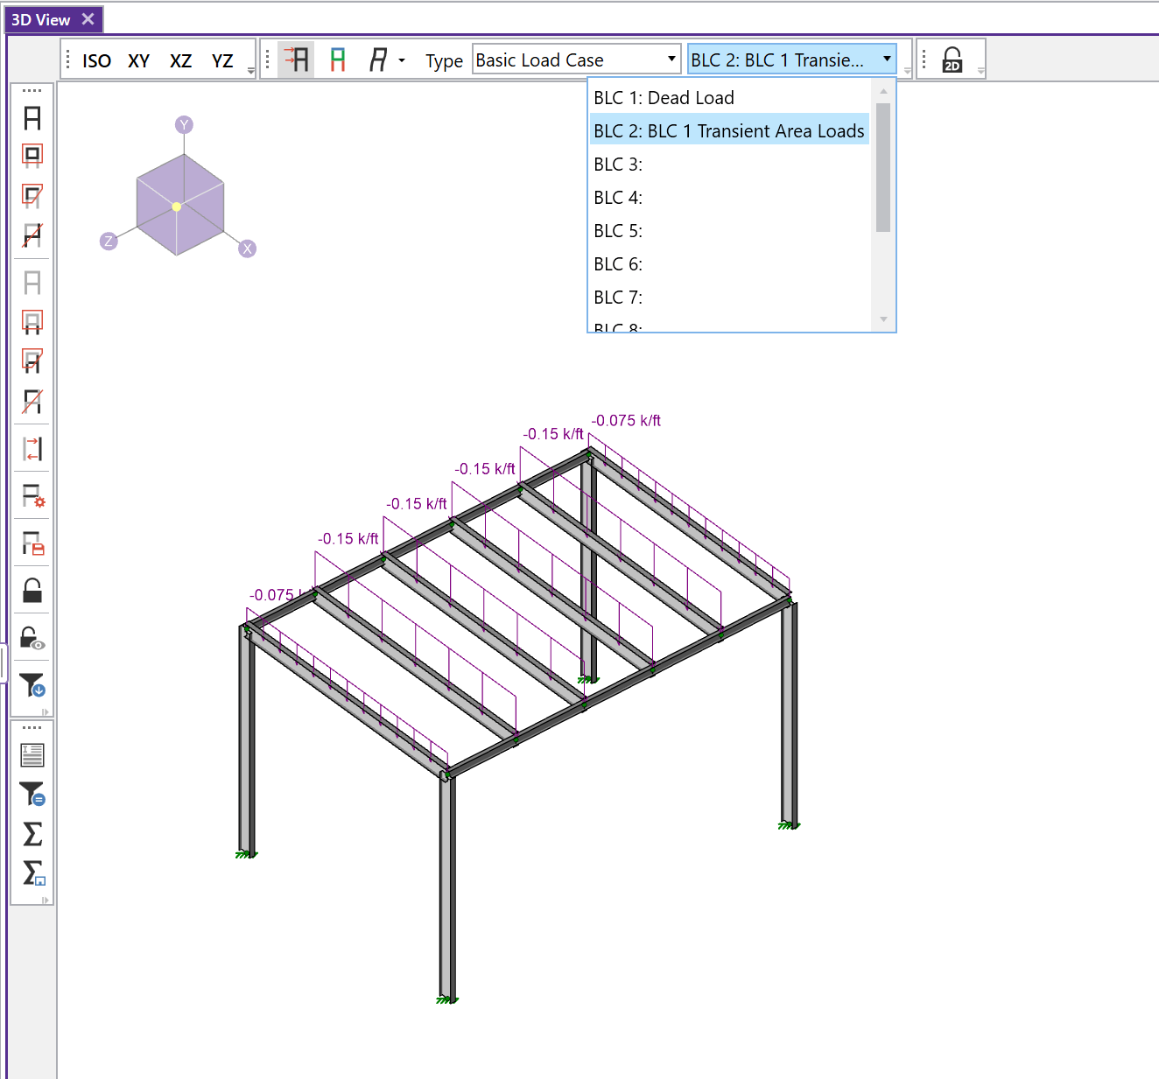The width and height of the screenshot is (1159, 1079).
Task: Toggle the locked padlock icon
Action: (x=32, y=592)
